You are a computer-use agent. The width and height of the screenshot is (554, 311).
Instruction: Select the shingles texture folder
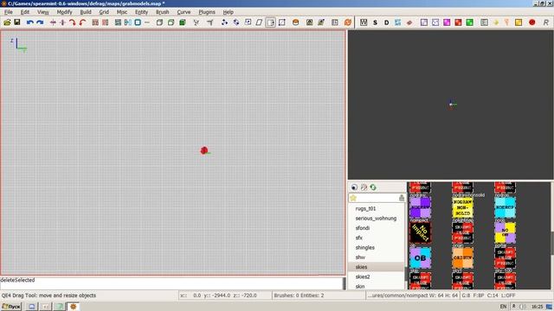tap(377, 248)
